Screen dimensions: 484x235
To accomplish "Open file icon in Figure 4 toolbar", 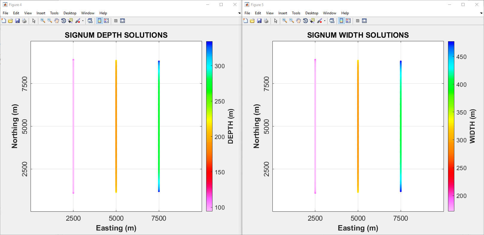I will pos(10,21).
